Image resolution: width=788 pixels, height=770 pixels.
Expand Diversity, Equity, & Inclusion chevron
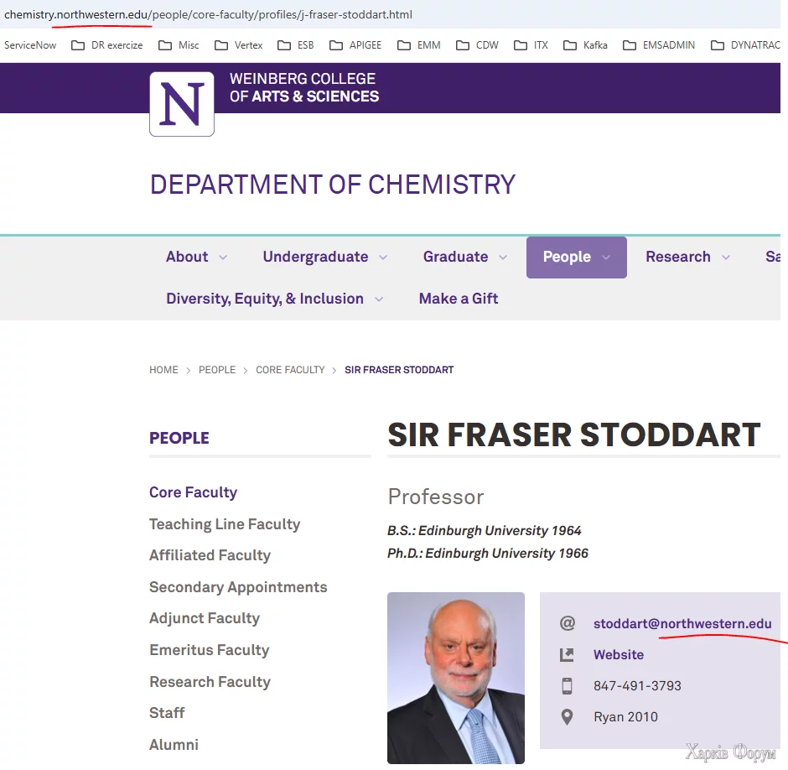click(x=379, y=299)
